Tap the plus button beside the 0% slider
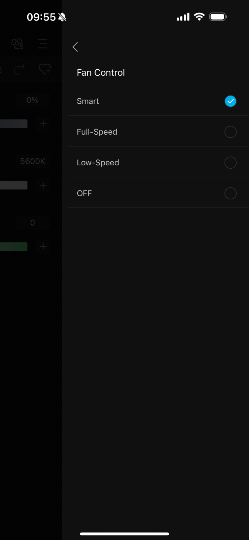249x540 pixels. coord(43,124)
